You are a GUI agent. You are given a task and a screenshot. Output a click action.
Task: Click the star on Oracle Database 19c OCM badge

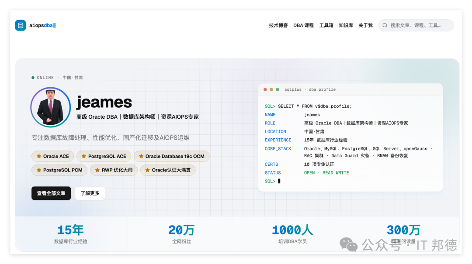tap(141, 156)
